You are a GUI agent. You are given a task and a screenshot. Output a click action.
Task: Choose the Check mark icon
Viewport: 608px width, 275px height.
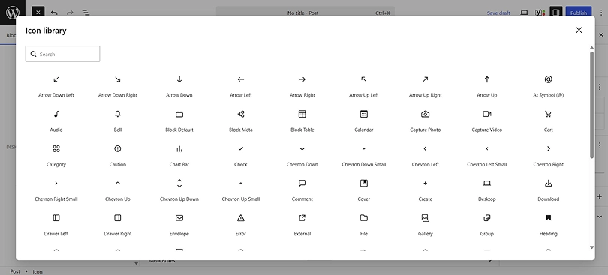[241, 148]
